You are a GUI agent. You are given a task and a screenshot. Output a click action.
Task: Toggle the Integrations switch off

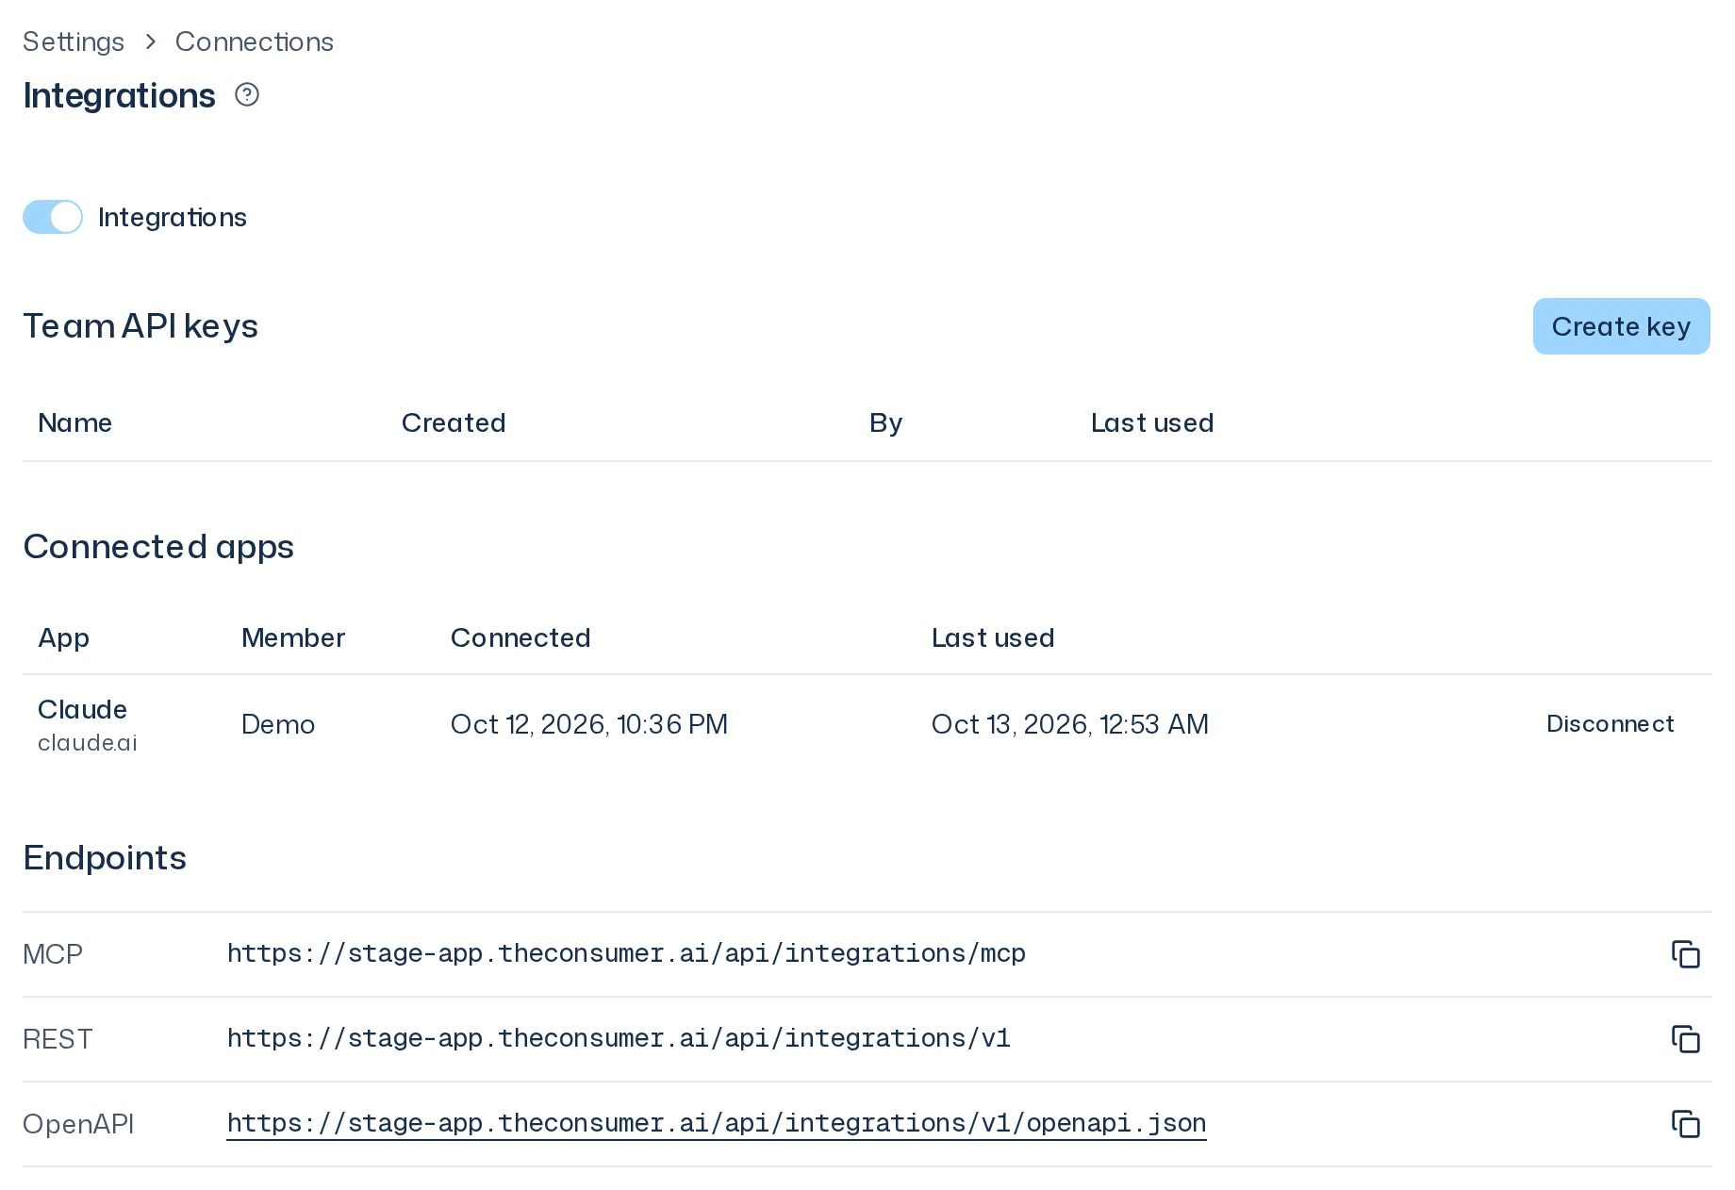point(53,217)
